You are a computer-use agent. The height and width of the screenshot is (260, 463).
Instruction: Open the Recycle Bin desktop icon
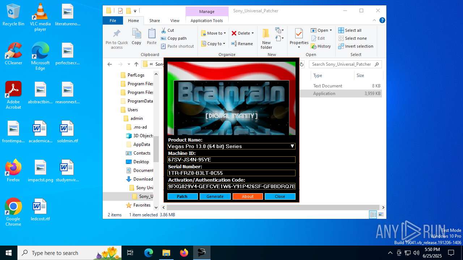pyautogui.click(x=13, y=15)
